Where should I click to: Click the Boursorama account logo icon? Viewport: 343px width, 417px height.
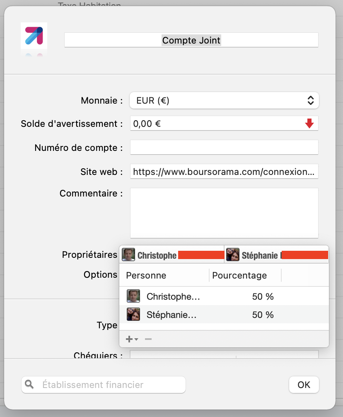coord(34,36)
